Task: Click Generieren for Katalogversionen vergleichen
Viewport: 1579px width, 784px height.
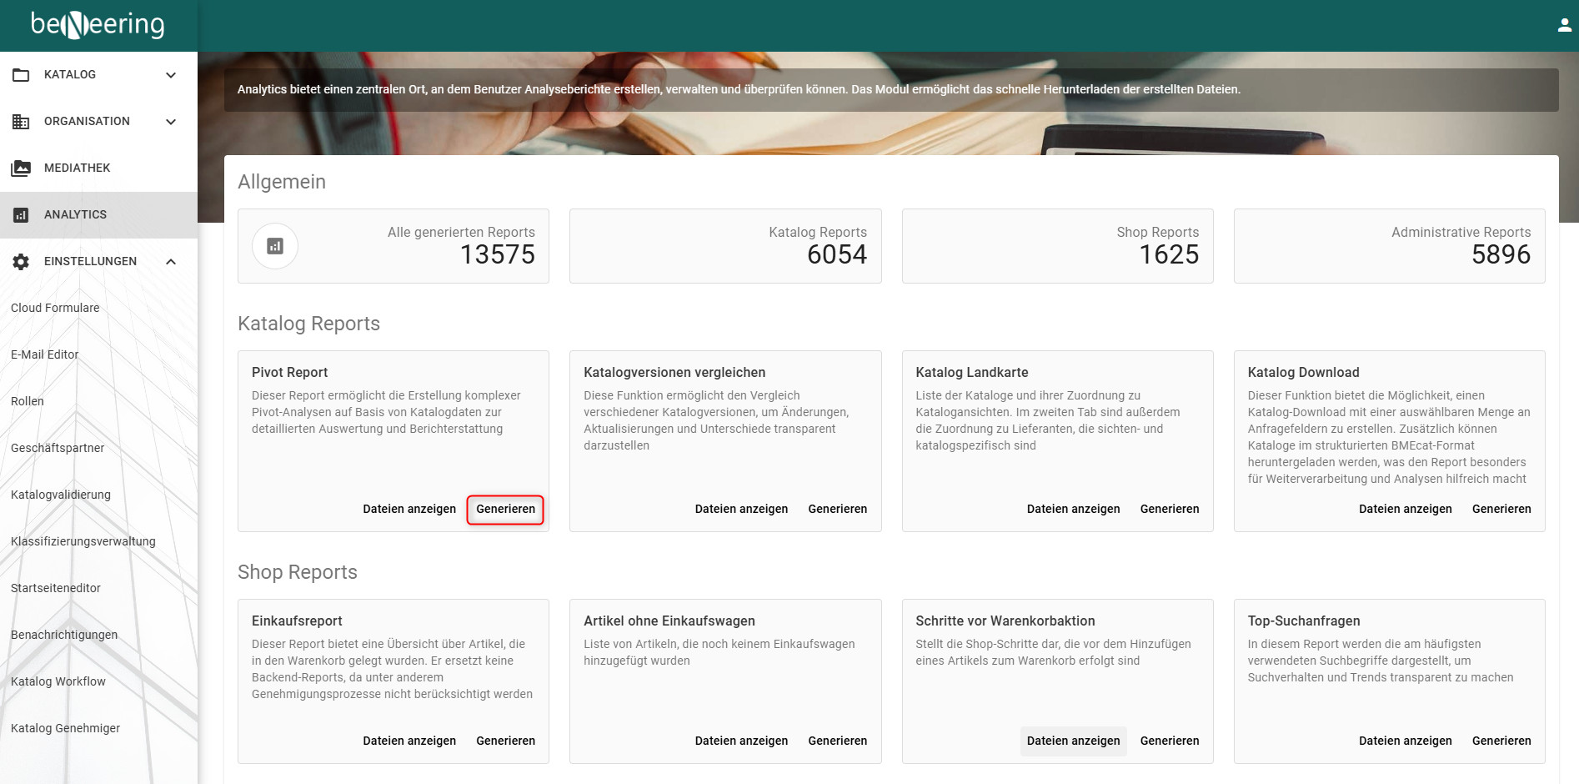Action: click(837, 510)
